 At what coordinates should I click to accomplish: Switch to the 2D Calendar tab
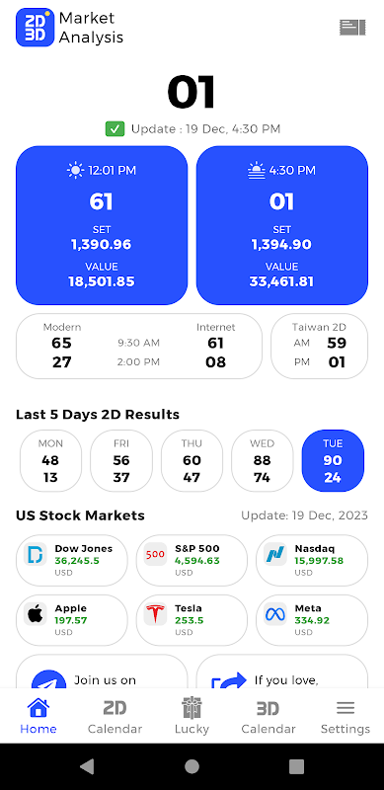coord(115,717)
